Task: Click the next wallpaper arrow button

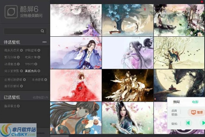Action: click(203, 123)
